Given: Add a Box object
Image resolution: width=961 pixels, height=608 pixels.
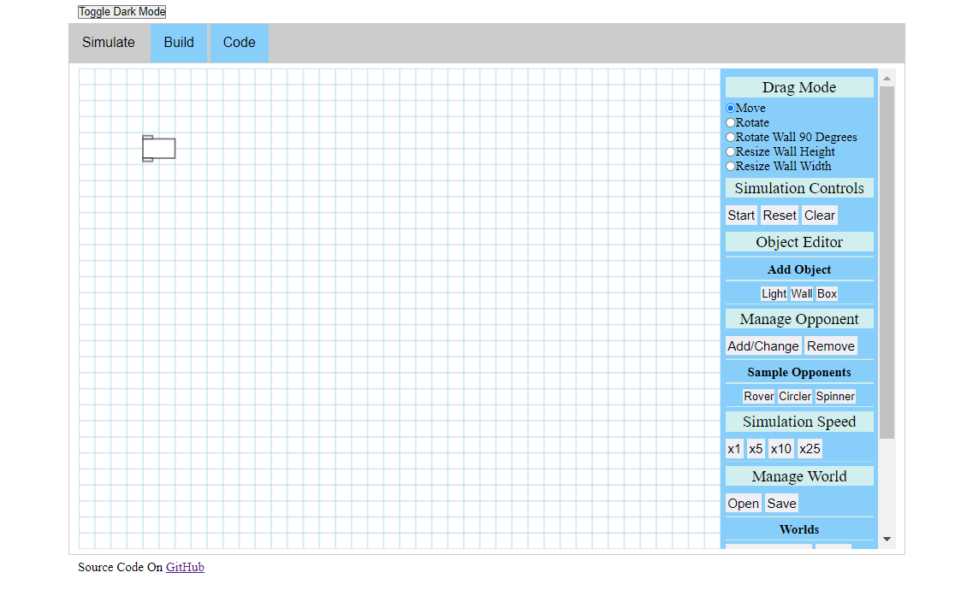Looking at the screenshot, I should tap(827, 294).
